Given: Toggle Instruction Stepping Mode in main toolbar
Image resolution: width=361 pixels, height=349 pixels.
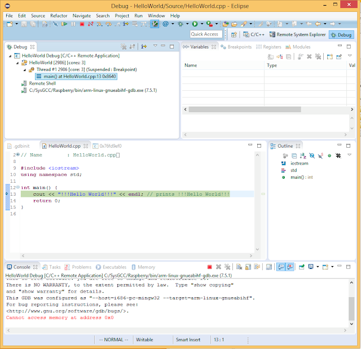Looking at the screenshot, I should 126,24.
